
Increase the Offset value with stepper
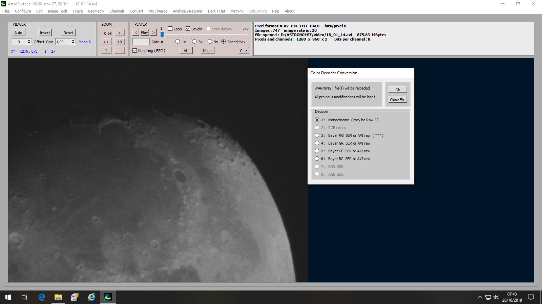click(29, 40)
